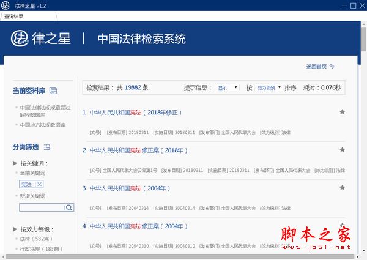367x260 pixels.
Task: Click the 法律之星 logo in header
Action: (41, 39)
